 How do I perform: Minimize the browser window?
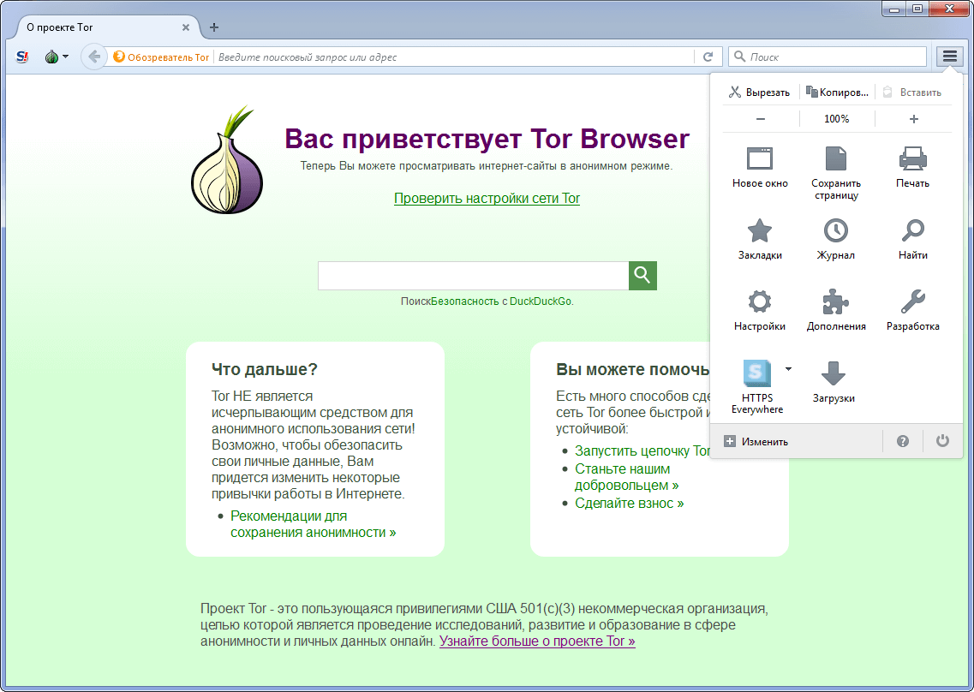point(893,9)
